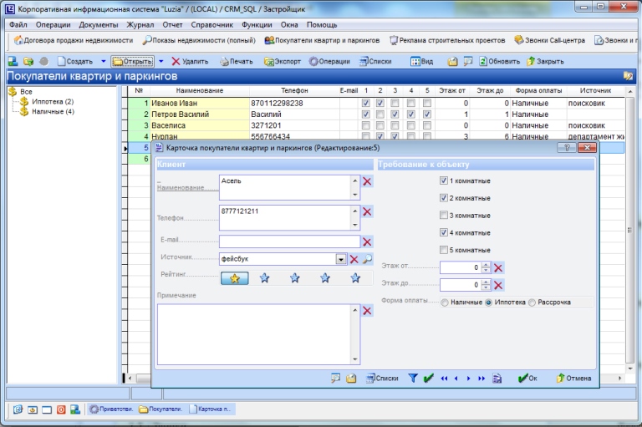Click the Операции gear button in toolbar

coord(329,61)
